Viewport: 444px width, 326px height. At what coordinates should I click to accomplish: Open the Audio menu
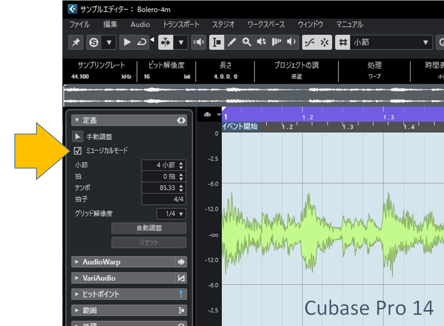[140, 24]
